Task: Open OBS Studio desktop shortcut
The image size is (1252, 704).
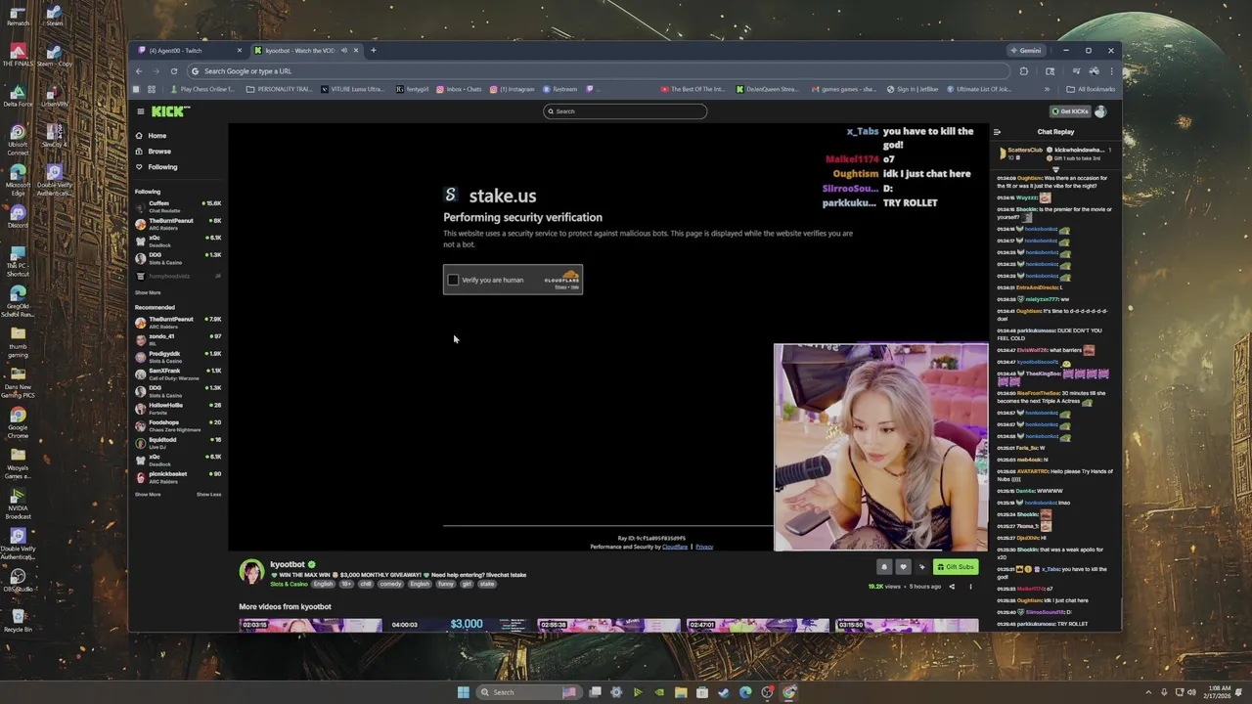Action: point(18,580)
